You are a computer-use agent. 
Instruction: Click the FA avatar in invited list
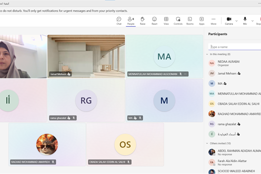click(212, 162)
